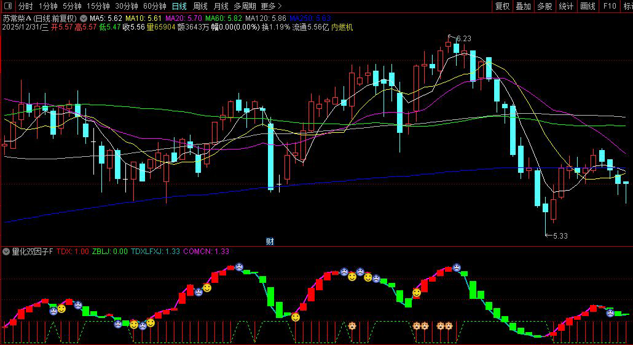
Task: Expand the 更多 periods menu
Action: pyautogui.click(x=271, y=6)
